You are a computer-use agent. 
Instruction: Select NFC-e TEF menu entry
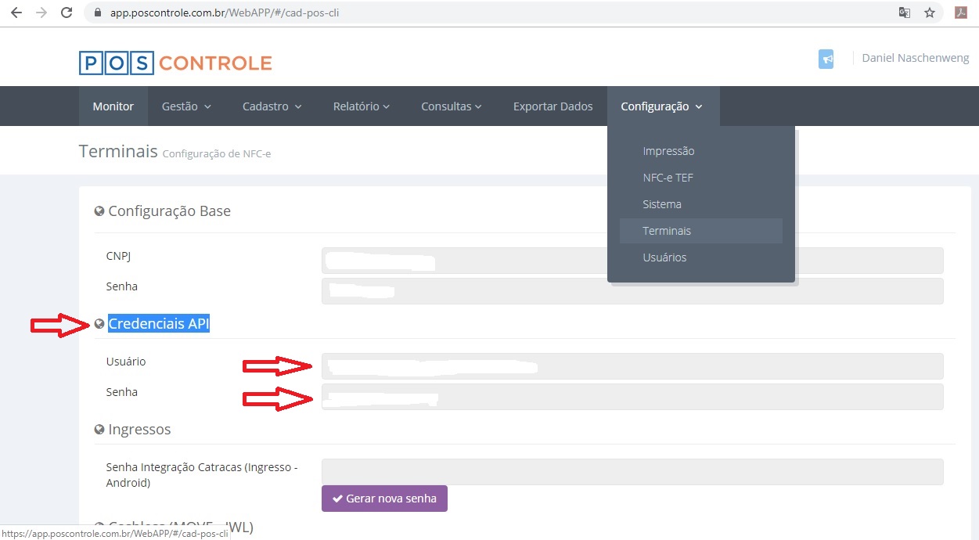(701, 178)
